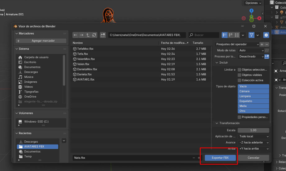Collapse the Sistema panel
The height and width of the screenshot is (171, 286).
coord(16,49)
